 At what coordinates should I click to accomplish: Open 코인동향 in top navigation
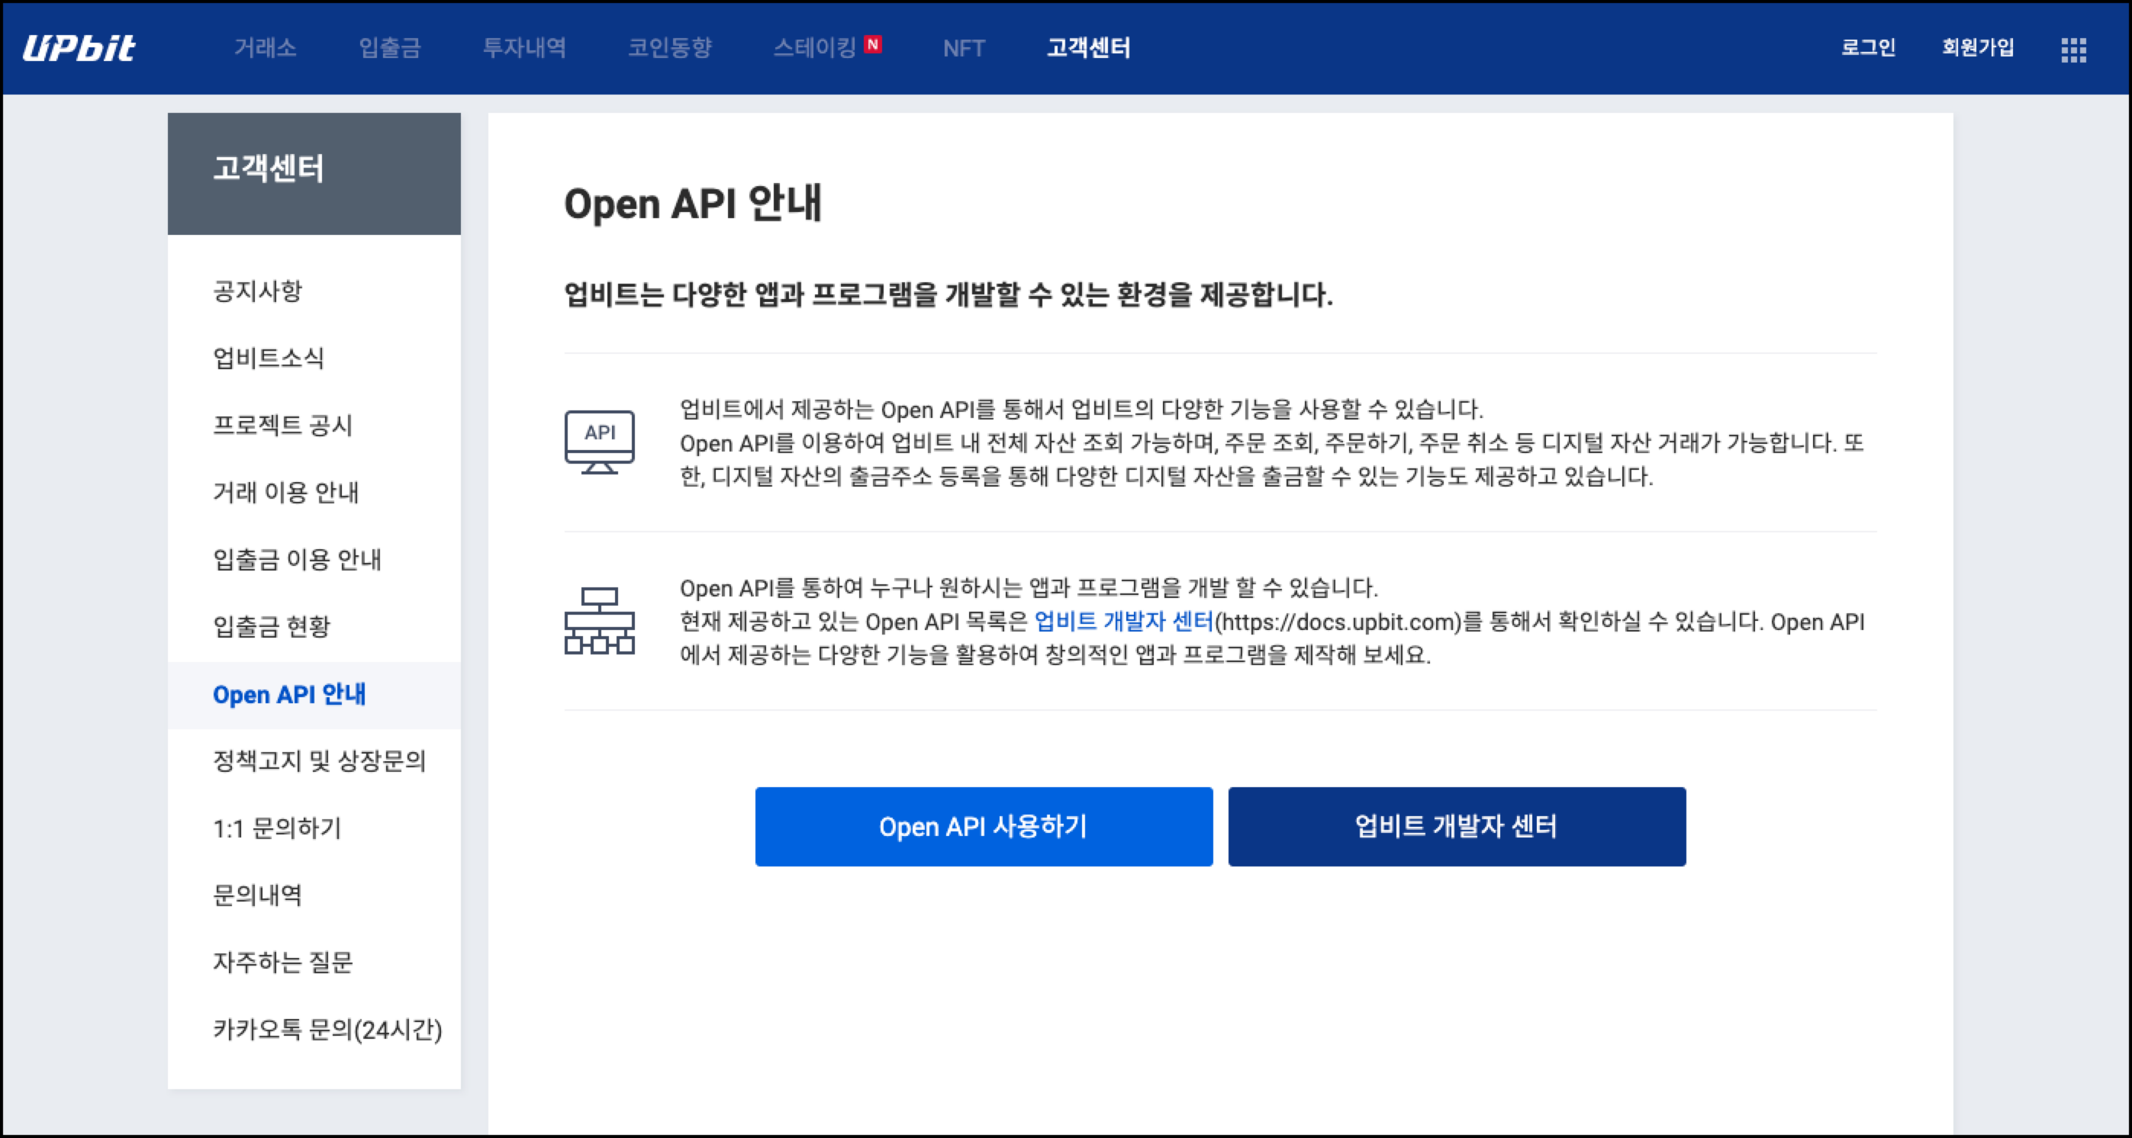coord(669,48)
